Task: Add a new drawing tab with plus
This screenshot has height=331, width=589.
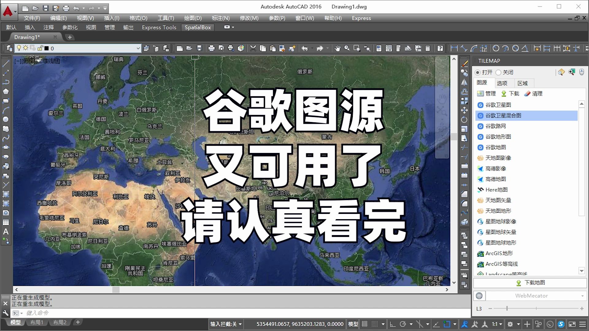Action: [x=70, y=37]
